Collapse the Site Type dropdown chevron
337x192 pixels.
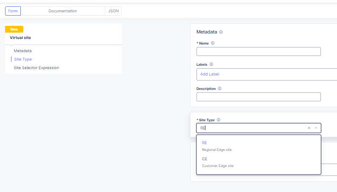[316, 128]
